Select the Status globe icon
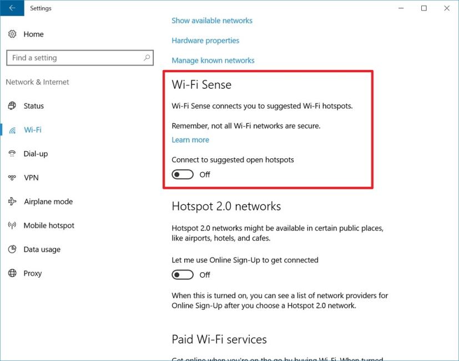The width and height of the screenshot is (459, 361). pyautogui.click(x=12, y=106)
